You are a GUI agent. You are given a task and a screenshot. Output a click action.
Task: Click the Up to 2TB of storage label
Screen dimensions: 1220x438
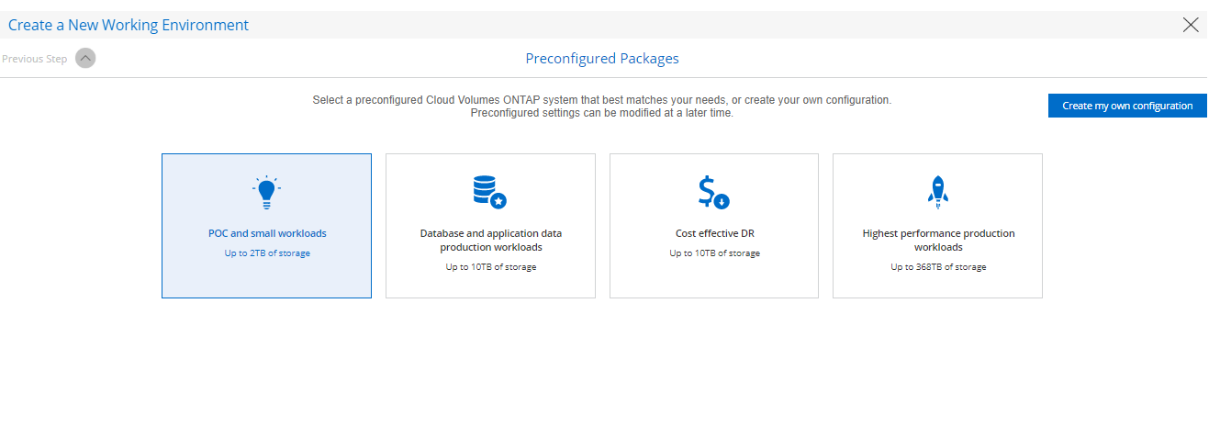267,253
